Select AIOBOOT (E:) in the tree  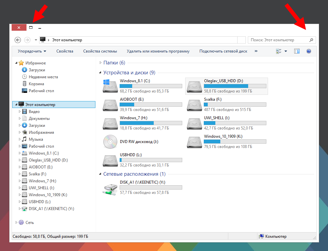coord(40,167)
